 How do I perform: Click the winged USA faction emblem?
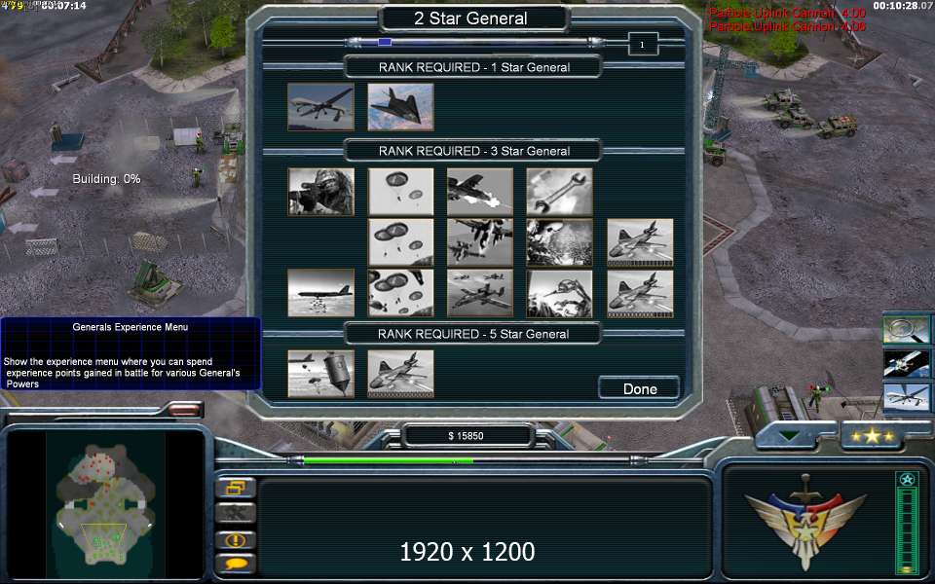(x=805, y=520)
